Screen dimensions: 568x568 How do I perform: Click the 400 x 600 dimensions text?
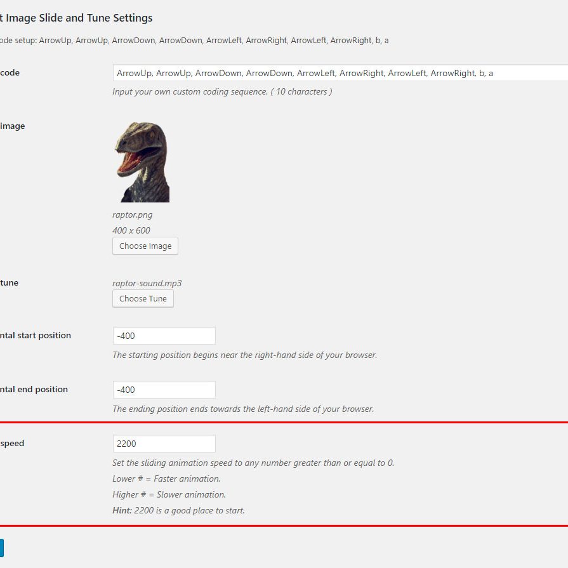point(131,230)
